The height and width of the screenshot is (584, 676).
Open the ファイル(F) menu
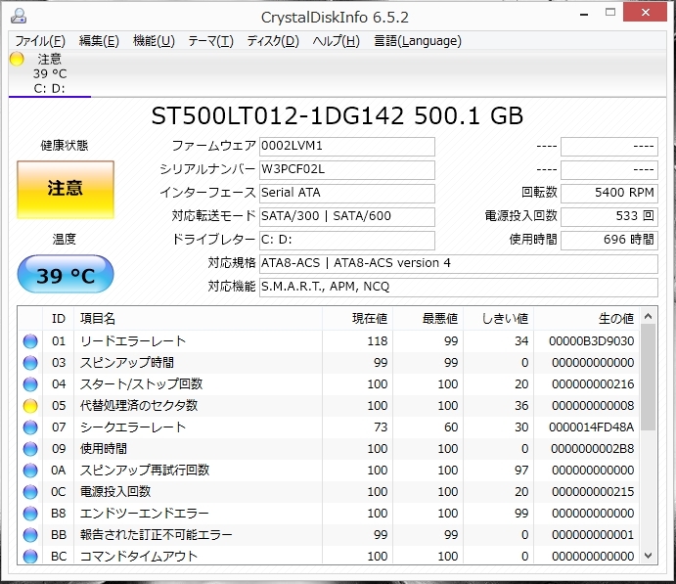(x=40, y=41)
